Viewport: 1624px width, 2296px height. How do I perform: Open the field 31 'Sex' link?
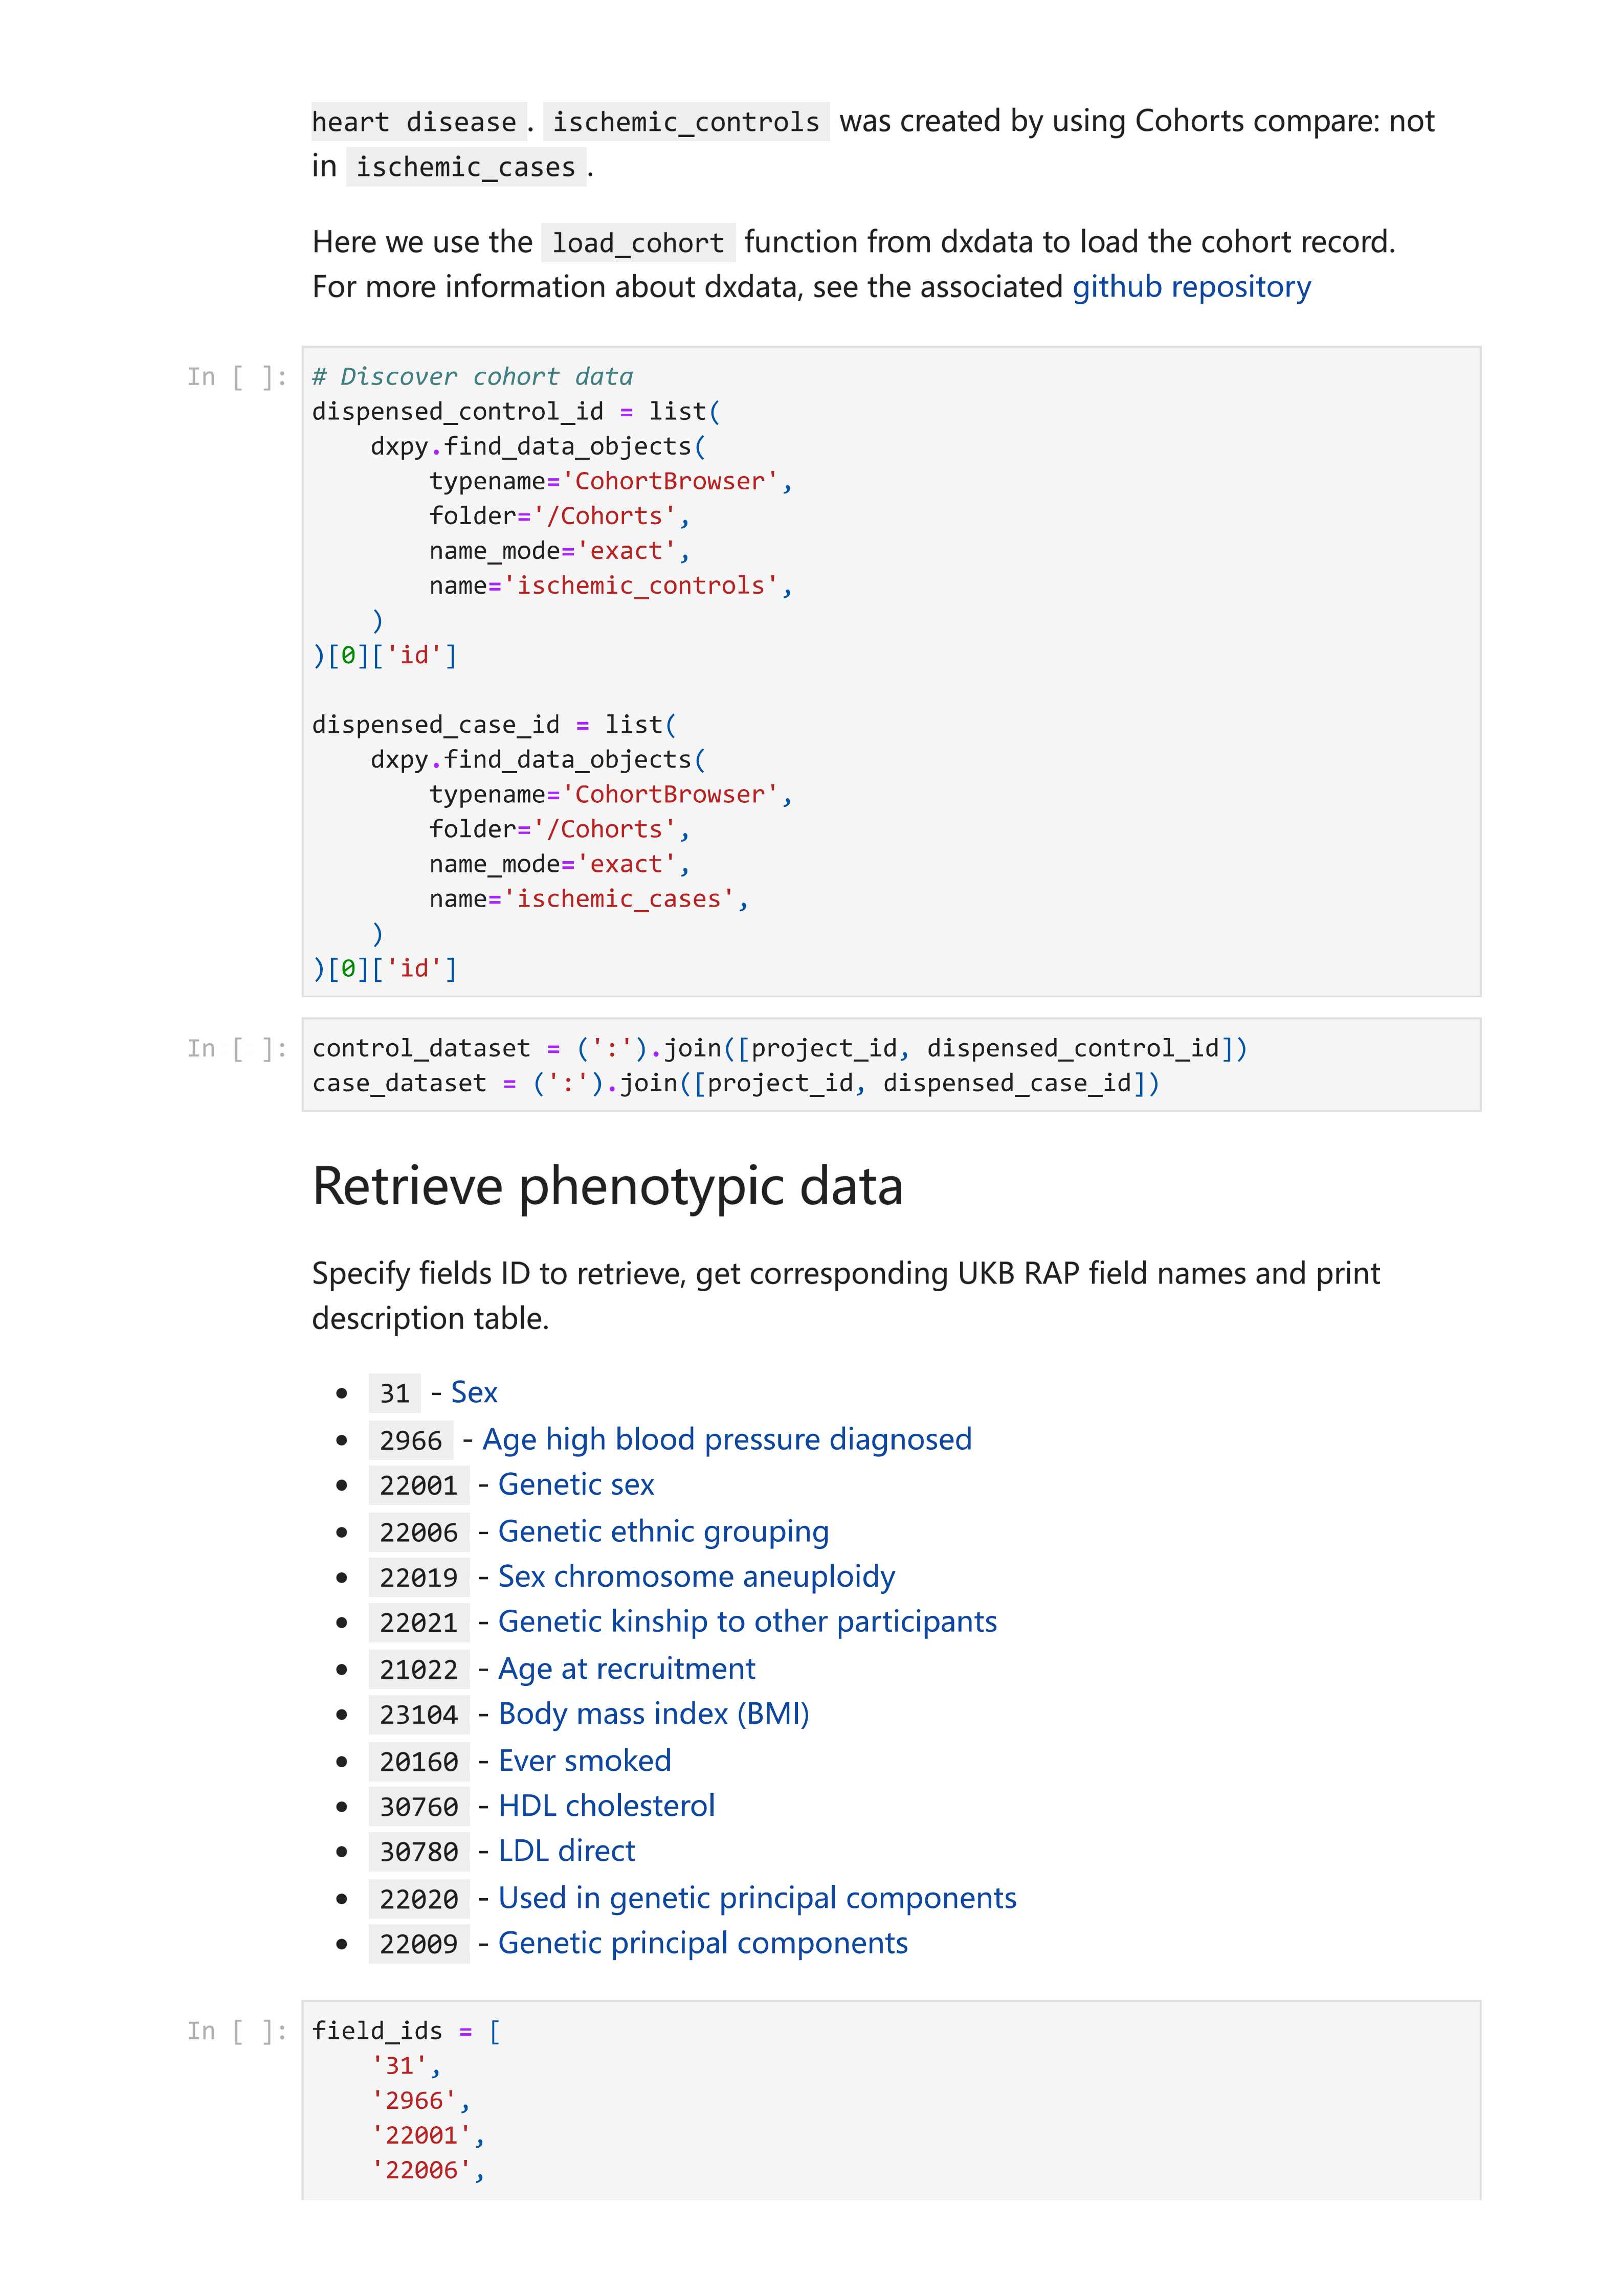tap(473, 1392)
